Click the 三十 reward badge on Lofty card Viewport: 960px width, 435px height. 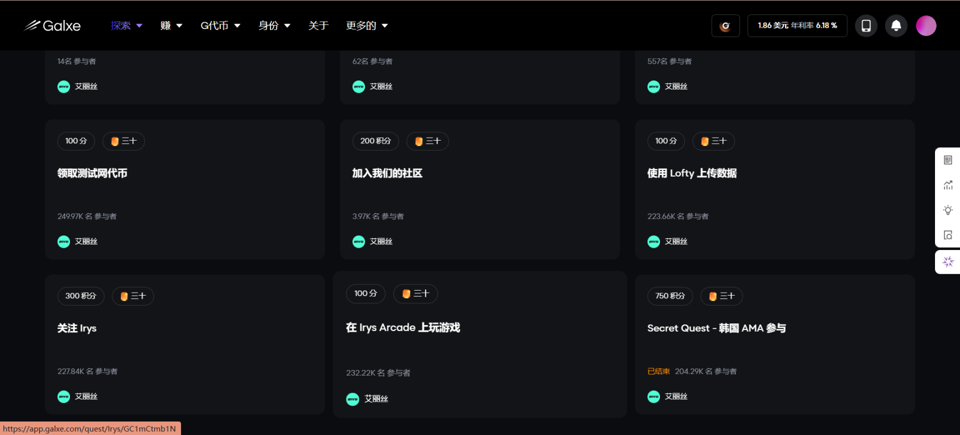coord(714,141)
